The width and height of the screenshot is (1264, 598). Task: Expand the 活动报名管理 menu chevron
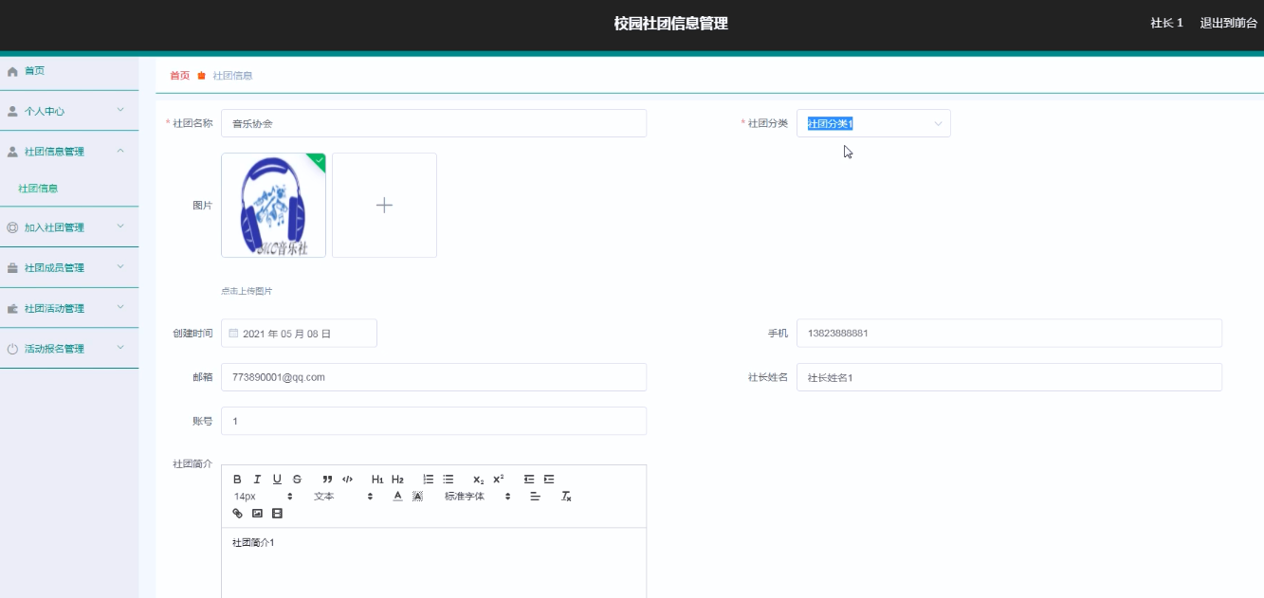click(x=120, y=348)
